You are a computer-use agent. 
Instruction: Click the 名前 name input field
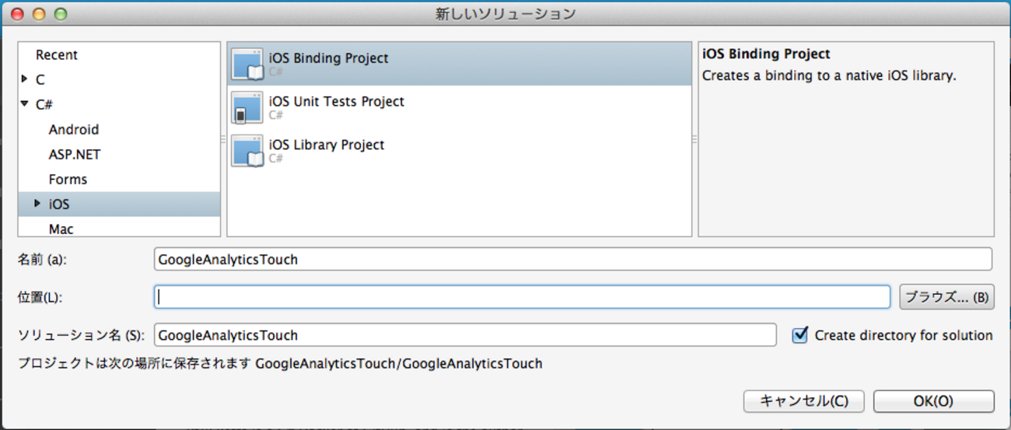point(572,259)
